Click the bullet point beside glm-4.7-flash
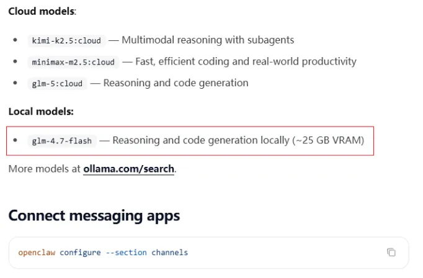Screen dimensions: 423x278 tap(16, 140)
